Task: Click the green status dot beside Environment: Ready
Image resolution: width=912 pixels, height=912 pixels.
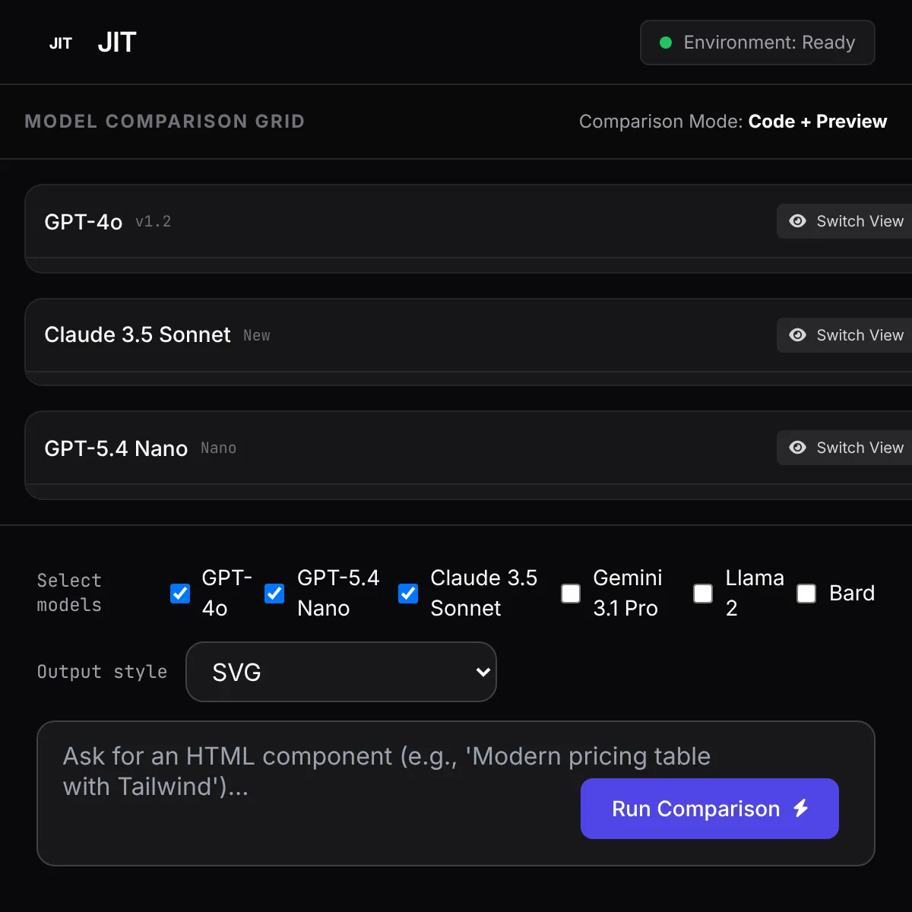Action: point(666,43)
